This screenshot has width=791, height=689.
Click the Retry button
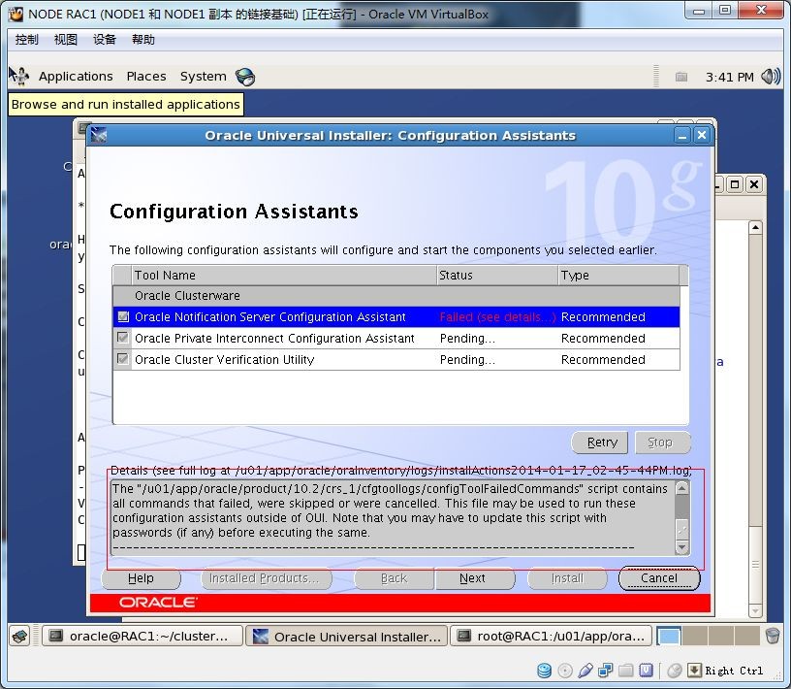coord(599,443)
